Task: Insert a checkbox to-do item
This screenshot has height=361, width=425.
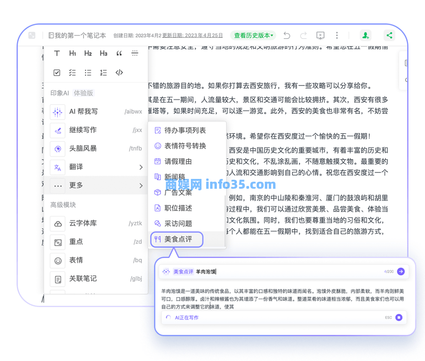Action: pyautogui.click(x=57, y=72)
